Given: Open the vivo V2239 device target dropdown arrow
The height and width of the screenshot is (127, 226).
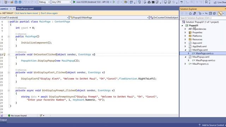Looking at the screenshot, I should pyautogui.click(x=111, y=2).
